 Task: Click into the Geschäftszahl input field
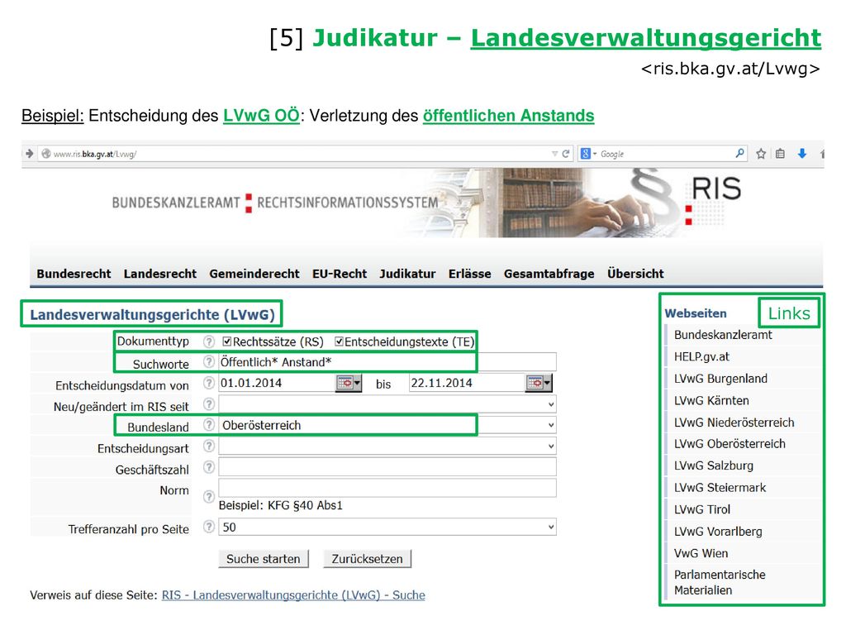(387, 467)
